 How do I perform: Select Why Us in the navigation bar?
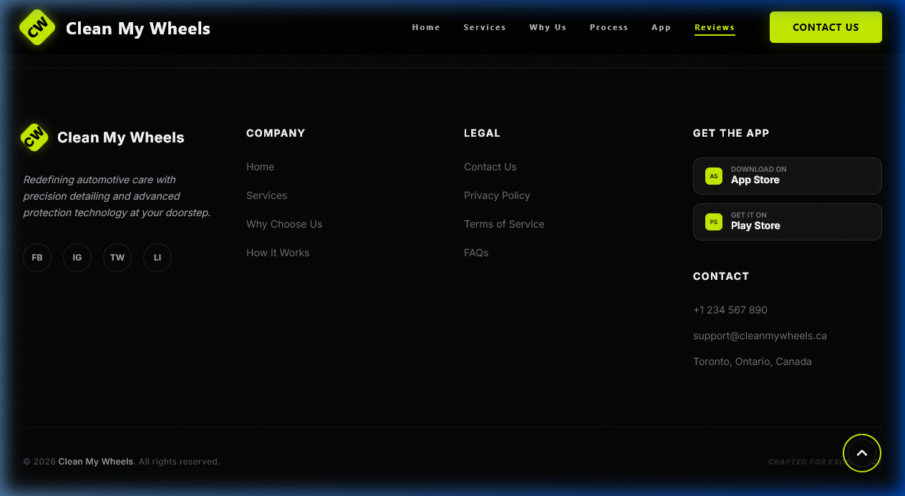548,27
